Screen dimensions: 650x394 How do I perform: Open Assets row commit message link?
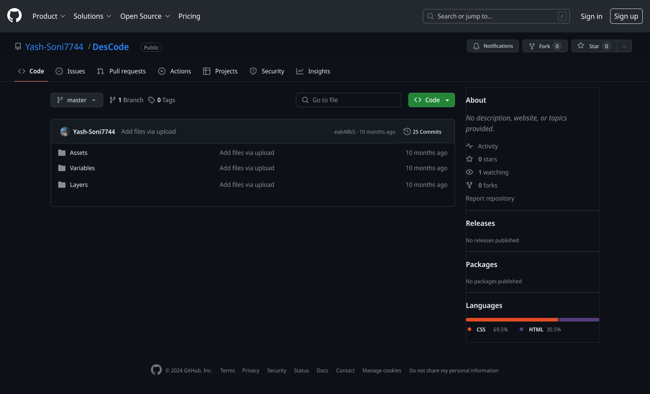pos(247,153)
